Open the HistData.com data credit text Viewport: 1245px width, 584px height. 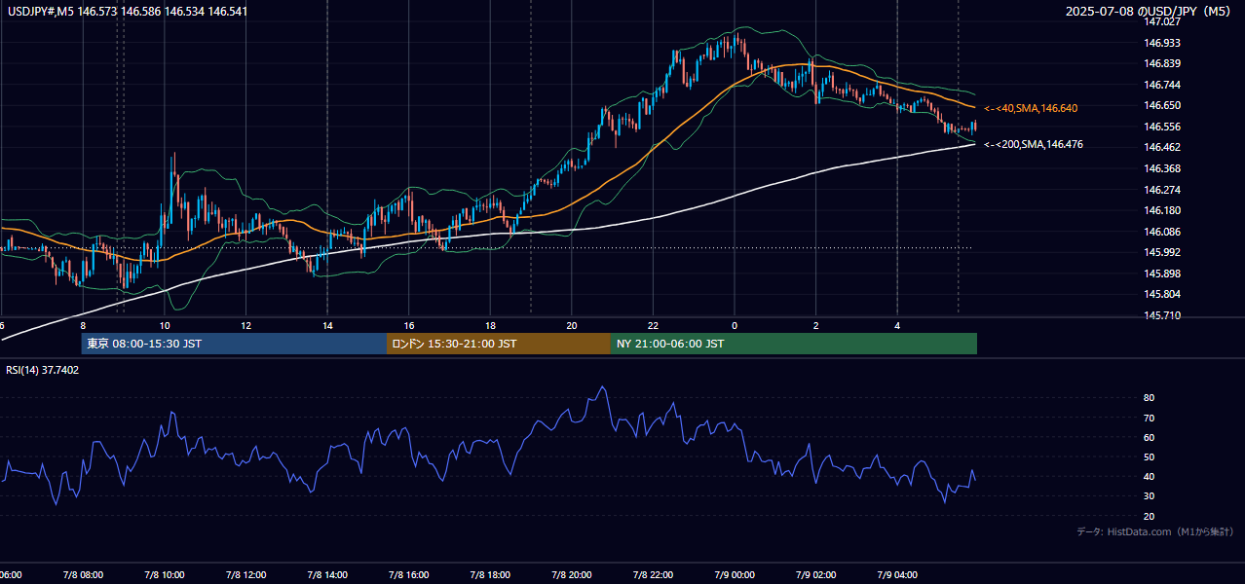coord(1155,531)
